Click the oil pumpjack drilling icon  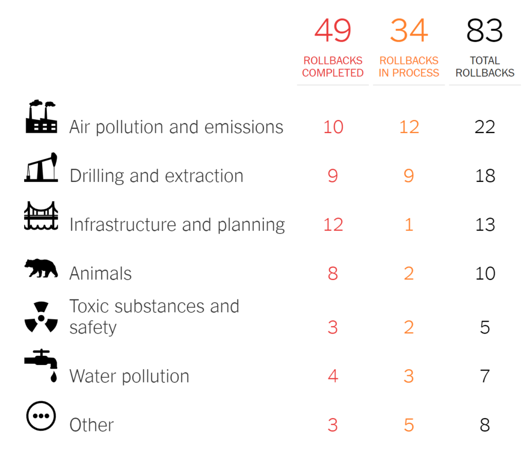41,168
